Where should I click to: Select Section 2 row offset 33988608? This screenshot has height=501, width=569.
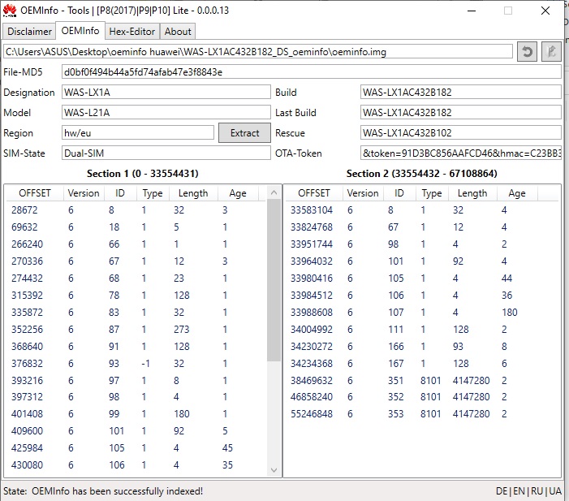[422, 313]
